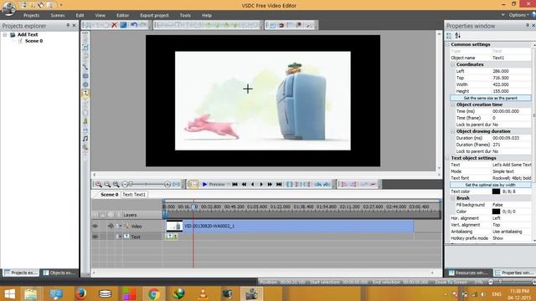
Task: Collapse the Object creation time section
Action: coord(452,105)
